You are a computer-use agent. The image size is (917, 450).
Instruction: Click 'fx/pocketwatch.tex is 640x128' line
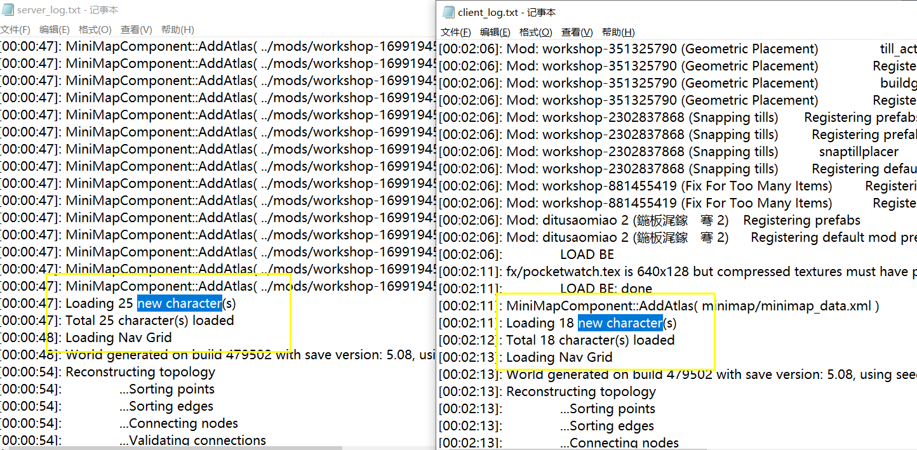coord(678,272)
